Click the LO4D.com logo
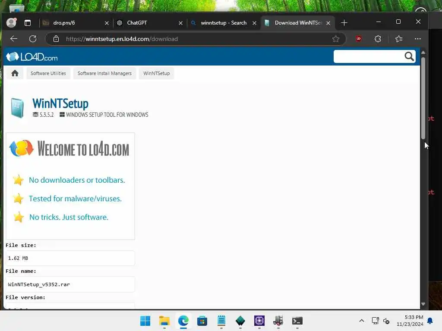 coord(32,57)
